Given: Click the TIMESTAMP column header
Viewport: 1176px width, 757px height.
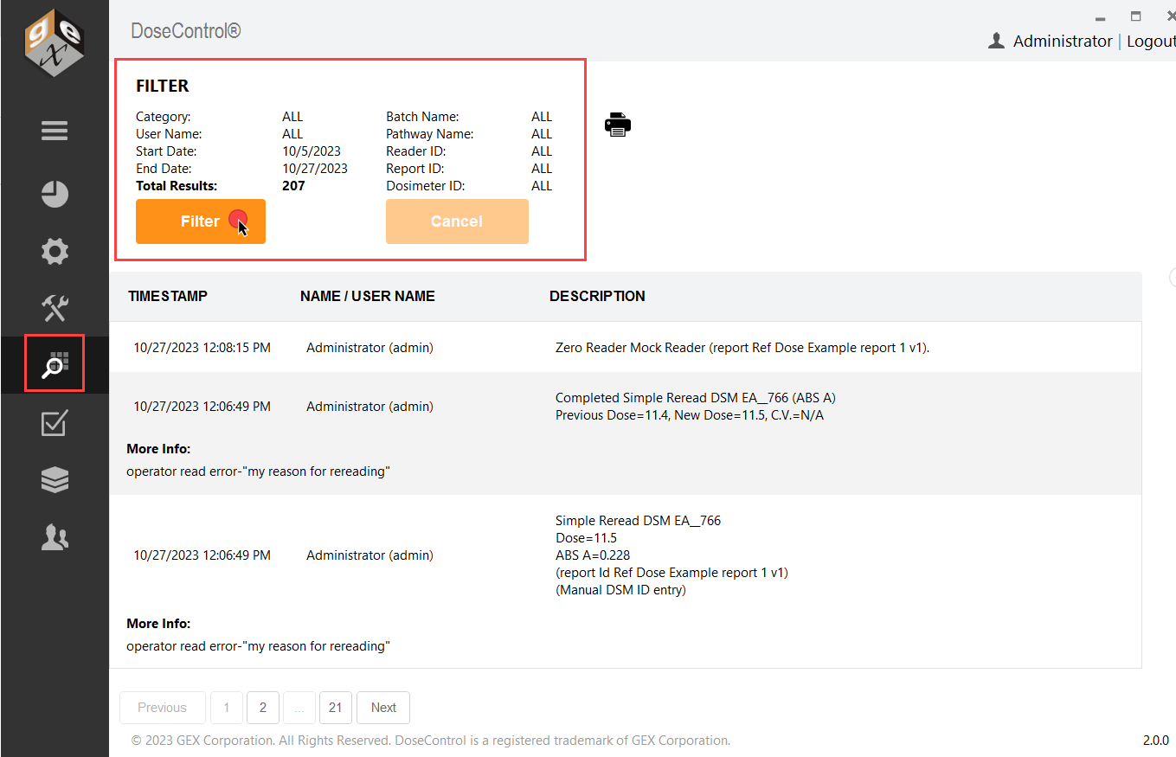Looking at the screenshot, I should coord(168,296).
